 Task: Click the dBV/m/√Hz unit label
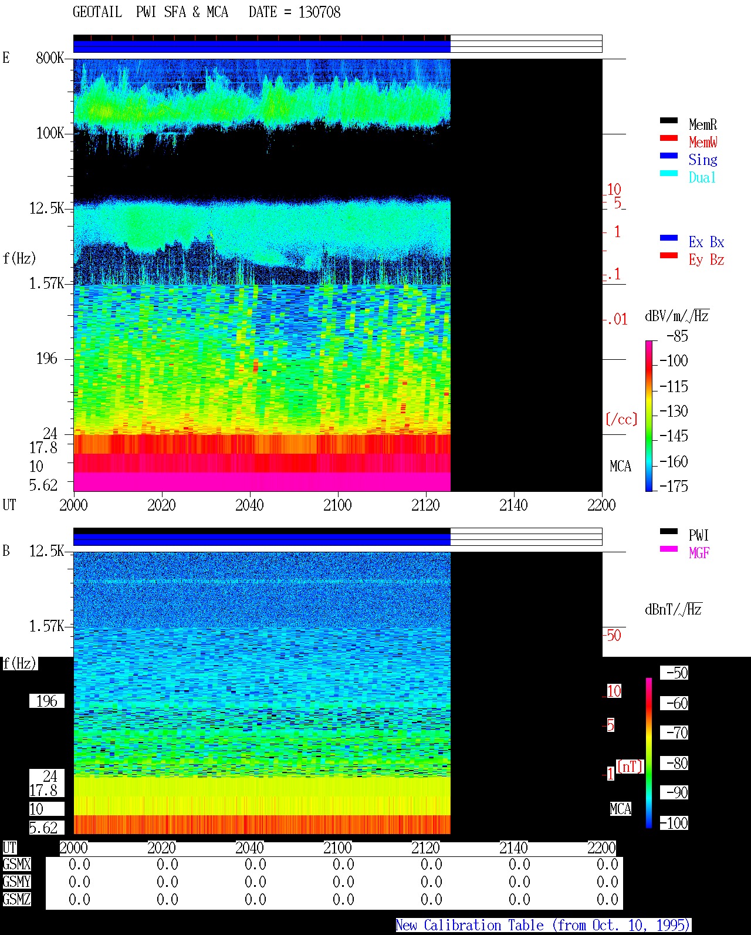[677, 316]
